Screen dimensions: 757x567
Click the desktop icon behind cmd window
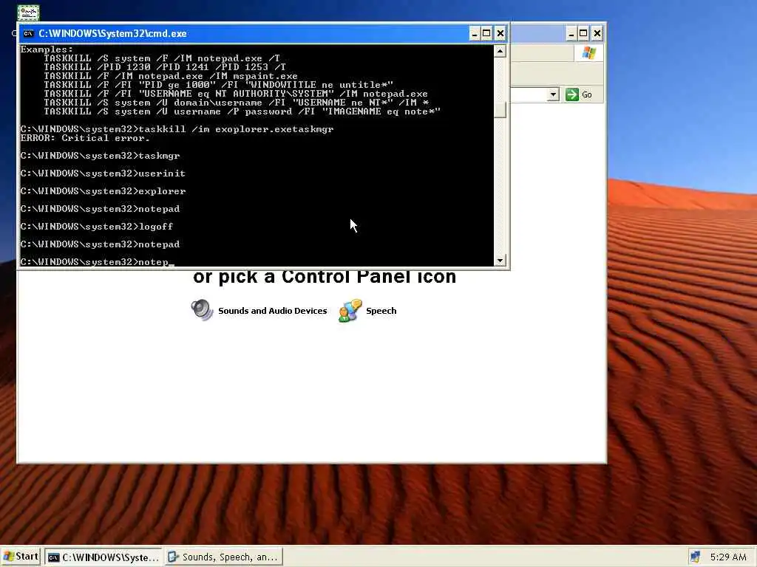click(x=28, y=13)
